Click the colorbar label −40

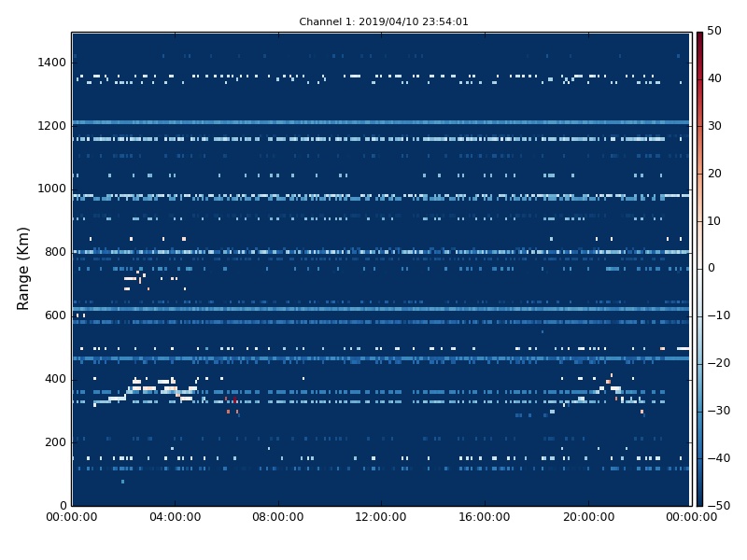click(718, 458)
